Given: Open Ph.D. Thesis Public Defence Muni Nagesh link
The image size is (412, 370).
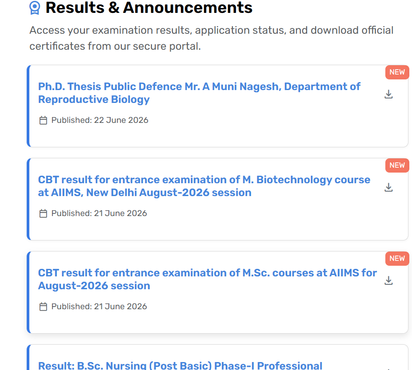Looking at the screenshot, I should coord(199,93).
